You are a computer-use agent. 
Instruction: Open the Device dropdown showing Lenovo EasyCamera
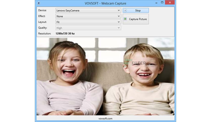88,10
